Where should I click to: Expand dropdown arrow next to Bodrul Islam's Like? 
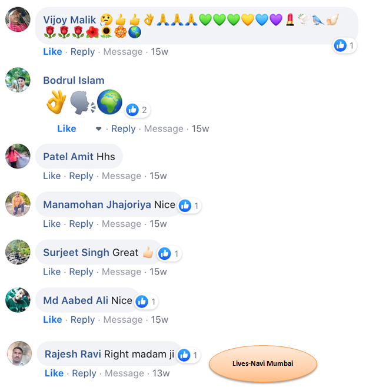(x=98, y=129)
